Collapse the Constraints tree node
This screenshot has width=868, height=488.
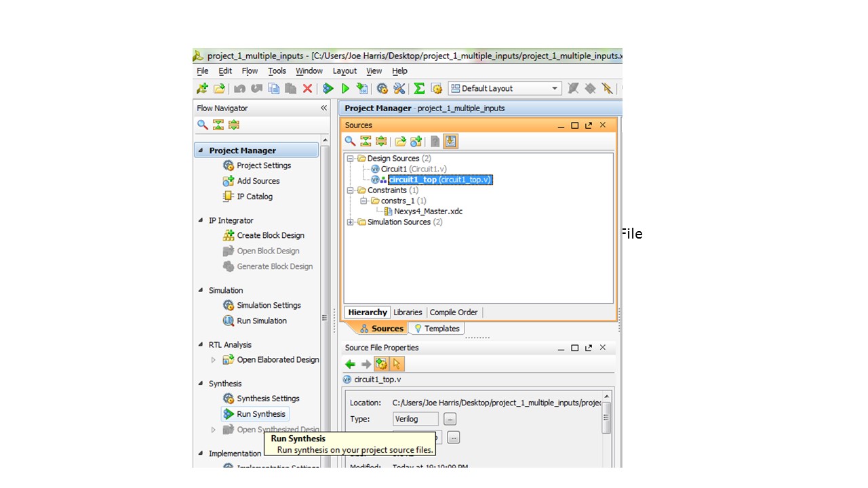pyautogui.click(x=351, y=190)
